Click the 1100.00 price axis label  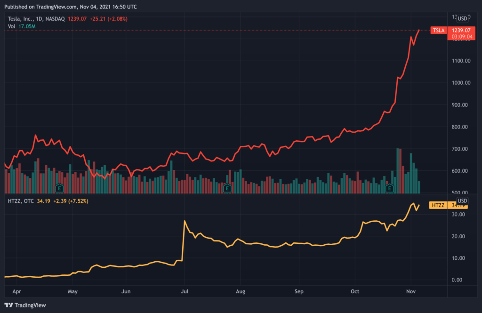point(461,61)
